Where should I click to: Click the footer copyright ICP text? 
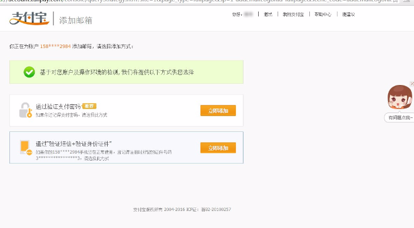point(182,209)
